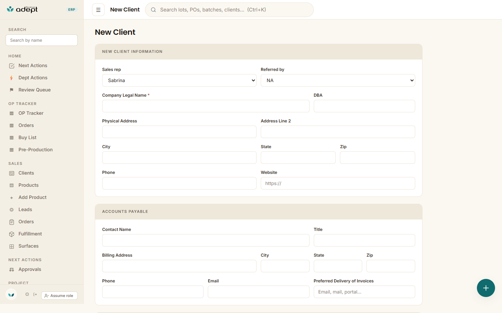The height and width of the screenshot is (313, 502).
Task: Click the Adept logo
Action: 22,9
